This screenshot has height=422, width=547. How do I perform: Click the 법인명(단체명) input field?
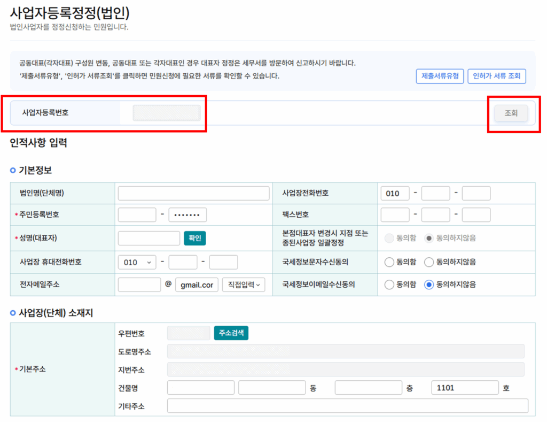pos(193,193)
